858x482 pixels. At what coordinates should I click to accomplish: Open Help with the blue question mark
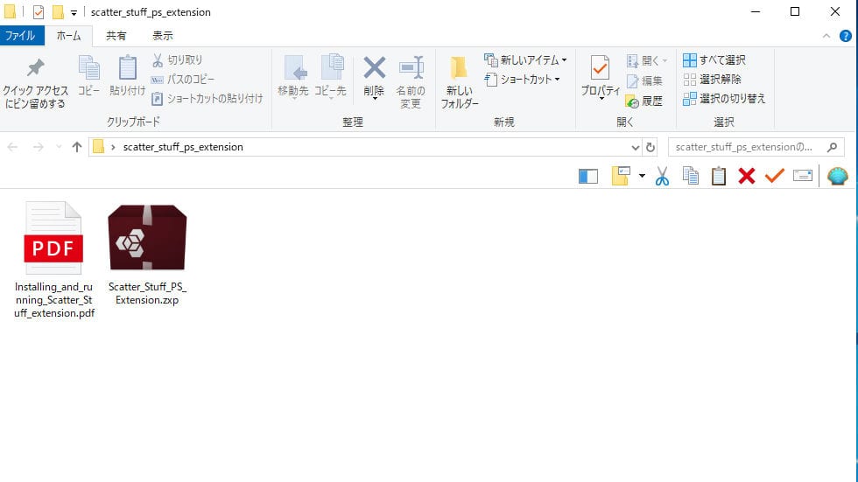(846, 36)
